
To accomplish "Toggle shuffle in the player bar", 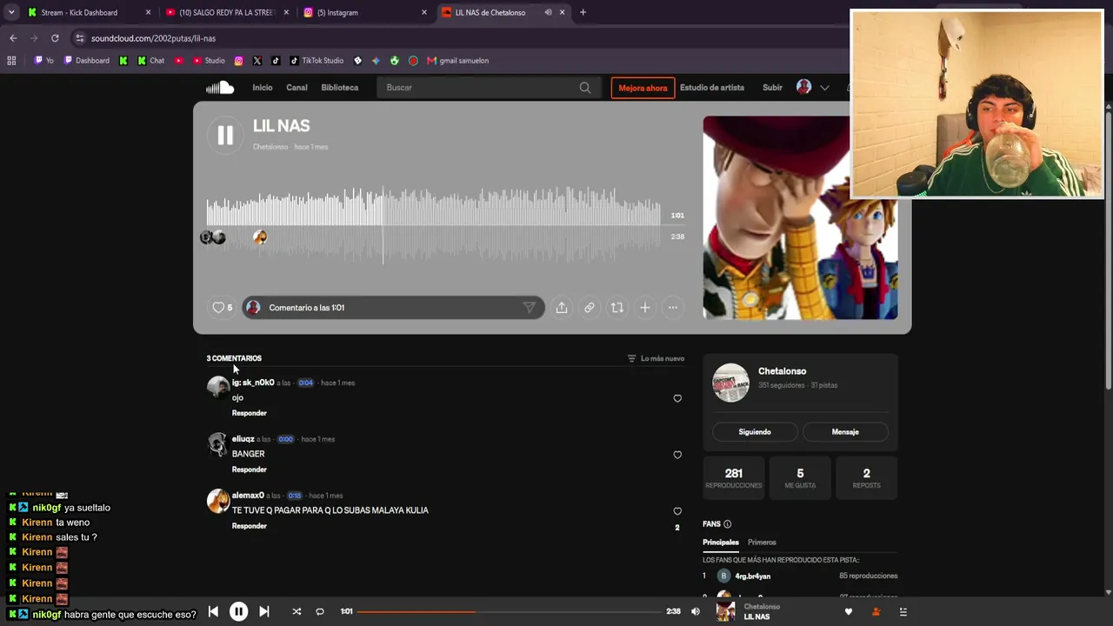I will point(297,611).
